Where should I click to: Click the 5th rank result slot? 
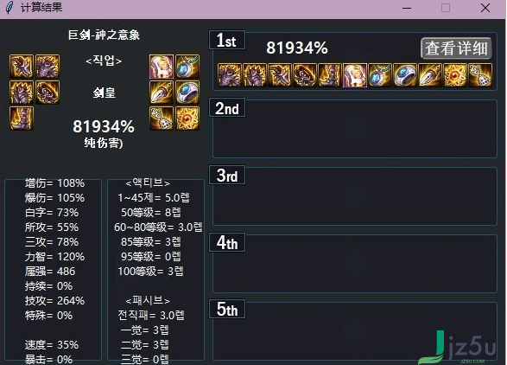point(355,331)
